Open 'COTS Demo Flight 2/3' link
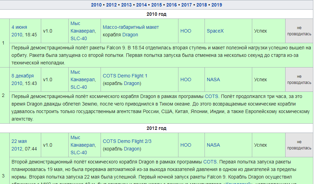Screen dimensions: 314x184 (x=127, y=141)
